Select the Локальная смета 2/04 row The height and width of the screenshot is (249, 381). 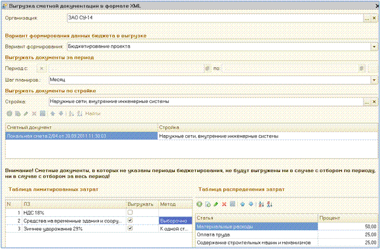(79, 136)
